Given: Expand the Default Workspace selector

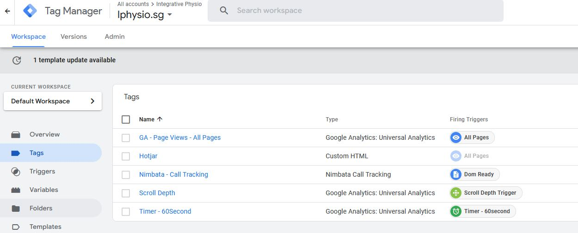Looking at the screenshot, I should [x=53, y=101].
